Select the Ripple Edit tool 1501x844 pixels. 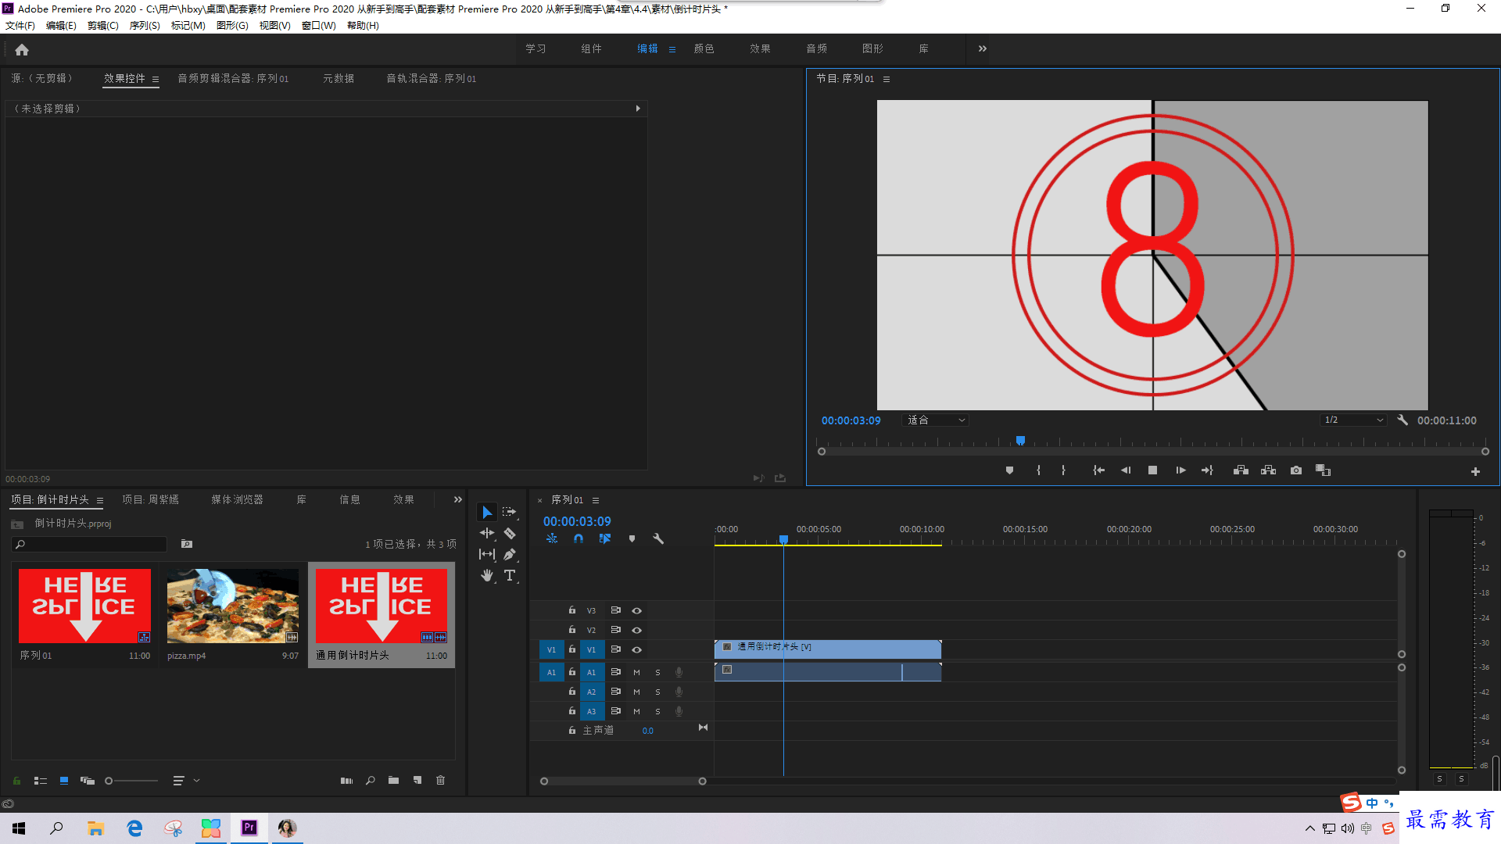pos(487,533)
